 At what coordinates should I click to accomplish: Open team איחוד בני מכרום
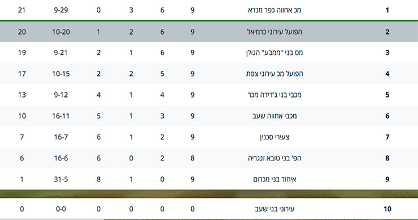[275, 179]
